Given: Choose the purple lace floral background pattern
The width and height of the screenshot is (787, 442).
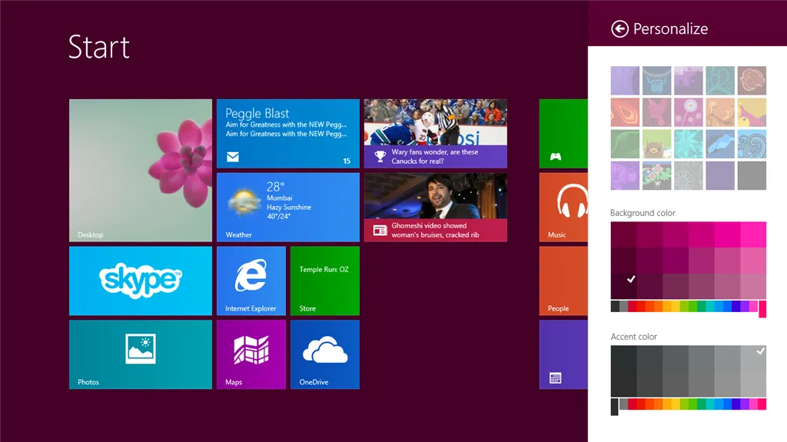Looking at the screenshot, I should pyautogui.click(x=625, y=175).
